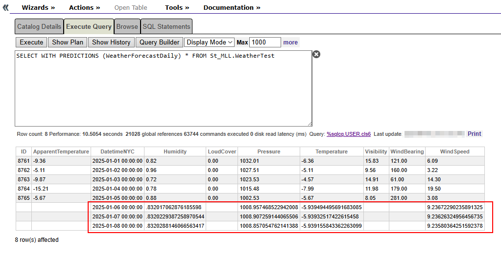Open the Actions menu

84,7
